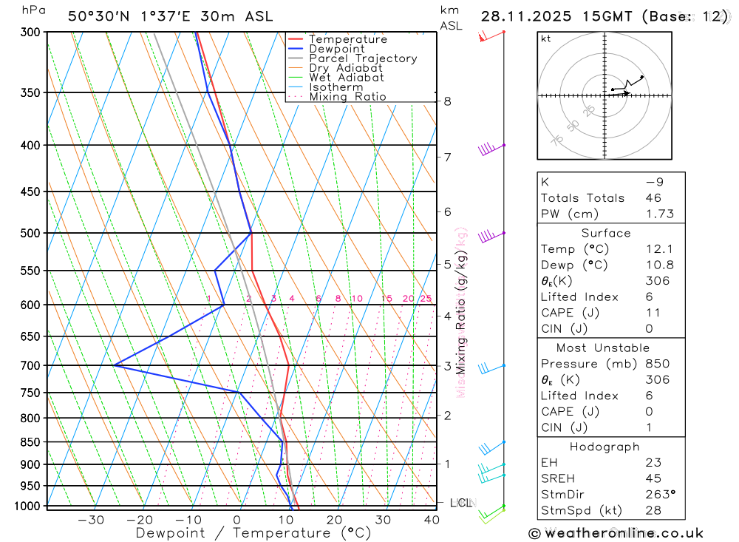This screenshot has width=739, height=542.
Task: Click the surface CAPE value 11
Action: 653,313
